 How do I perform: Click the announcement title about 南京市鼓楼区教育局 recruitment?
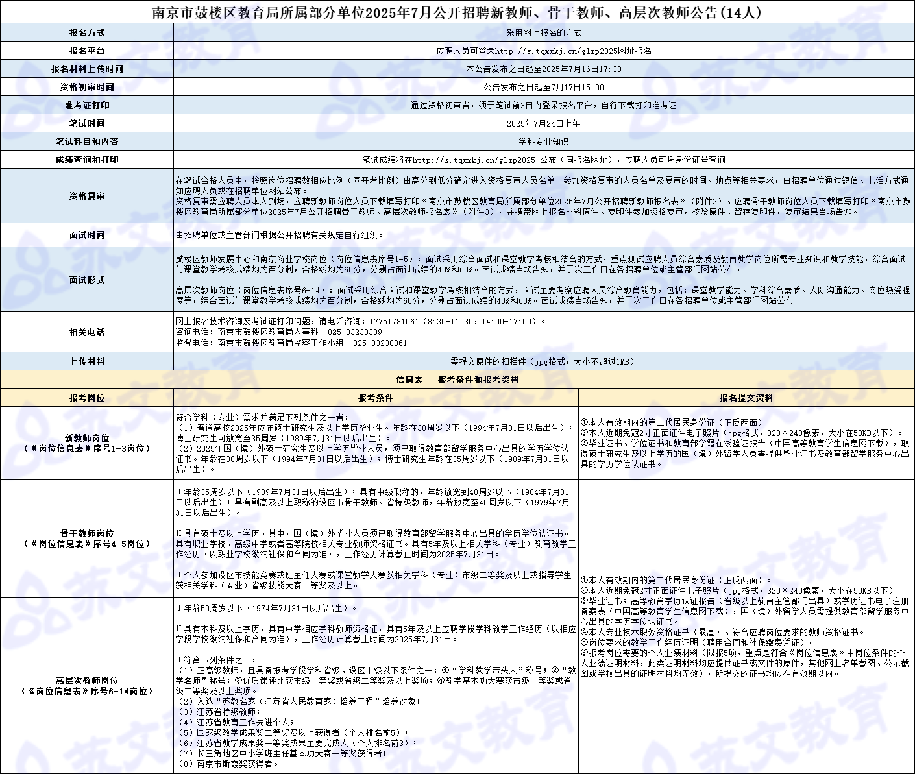click(457, 12)
